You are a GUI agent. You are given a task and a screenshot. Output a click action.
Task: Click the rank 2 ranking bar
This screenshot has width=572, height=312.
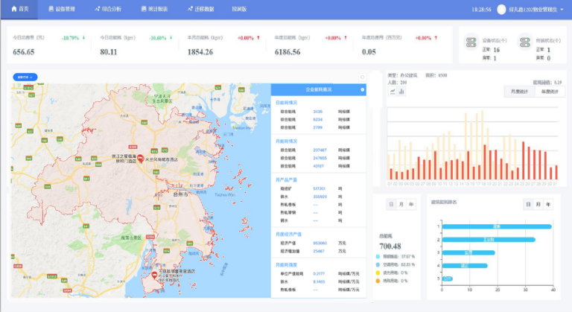pyautogui.click(x=489, y=240)
